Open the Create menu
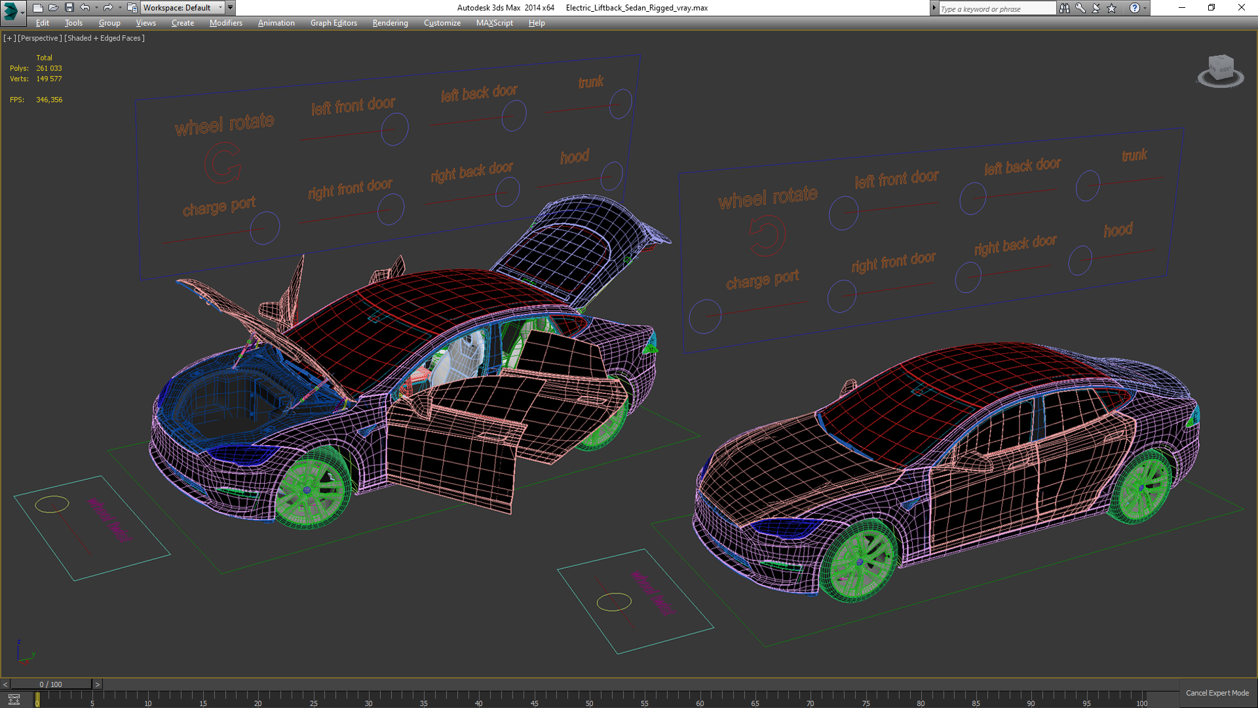Image resolution: width=1258 pixels, height=708 pixels. point(183,23)
